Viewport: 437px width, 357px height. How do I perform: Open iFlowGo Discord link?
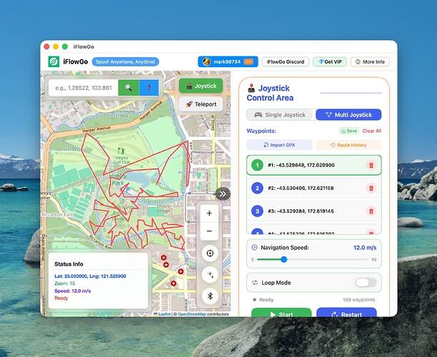(x=286, y=61)
